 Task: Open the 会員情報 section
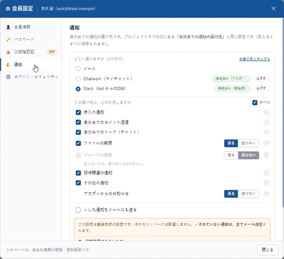pos(31,27)
